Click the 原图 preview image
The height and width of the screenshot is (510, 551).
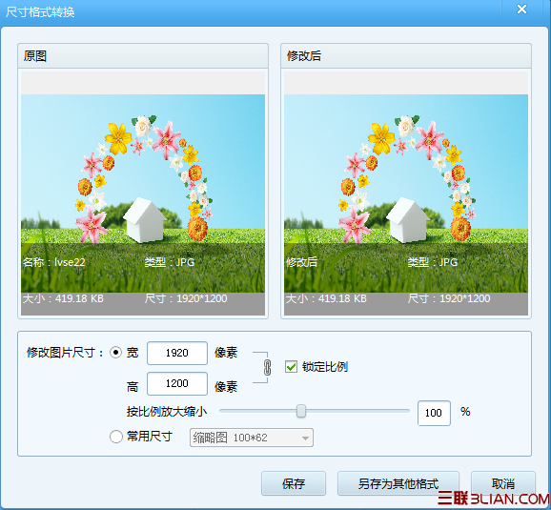point(143,194)
